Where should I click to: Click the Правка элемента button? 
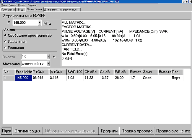tap(173, 131)
